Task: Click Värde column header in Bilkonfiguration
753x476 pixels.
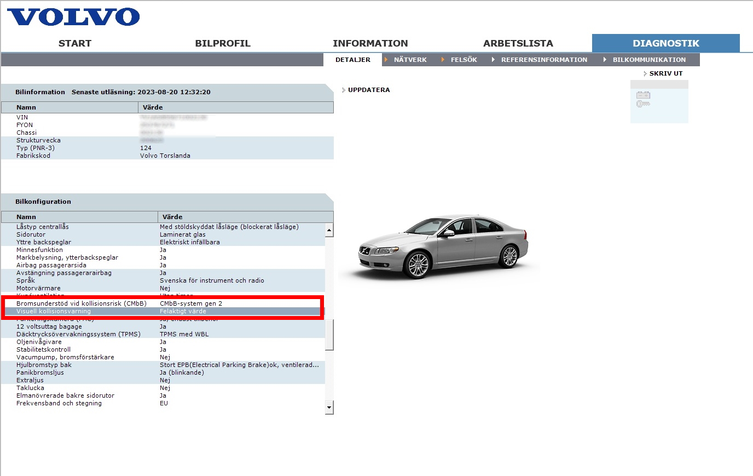Action: [x=246, y=217]
